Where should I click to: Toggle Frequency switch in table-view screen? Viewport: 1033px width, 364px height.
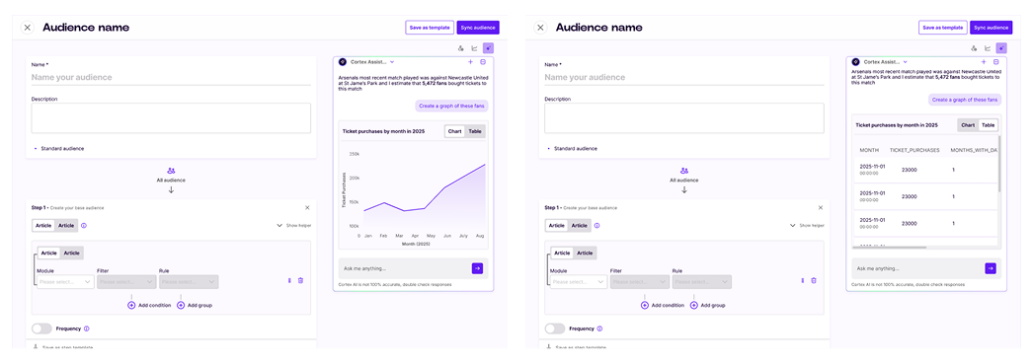[x=555, y=328]
